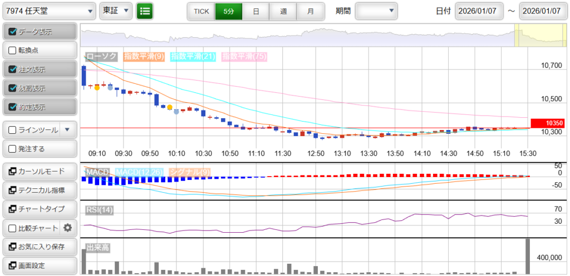The image size is (570, 276).
Task: Select the 週 weekly tab
Action: click(283, 11)
